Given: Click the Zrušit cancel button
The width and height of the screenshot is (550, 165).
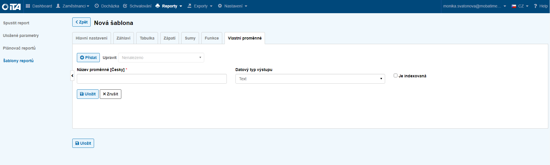Looking at the screenshot, I should coord(110,94).
